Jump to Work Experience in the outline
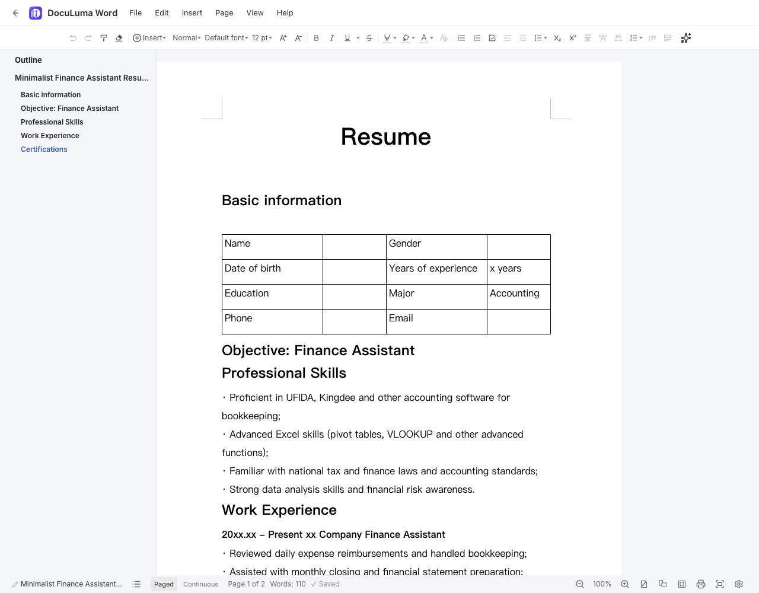Viewport: 759px width, 593px height. tap(50, 136)
